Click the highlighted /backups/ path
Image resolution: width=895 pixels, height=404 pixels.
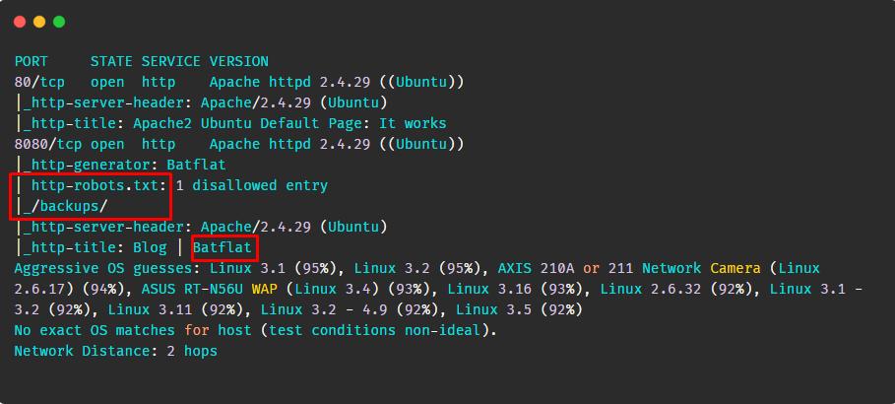65,206
